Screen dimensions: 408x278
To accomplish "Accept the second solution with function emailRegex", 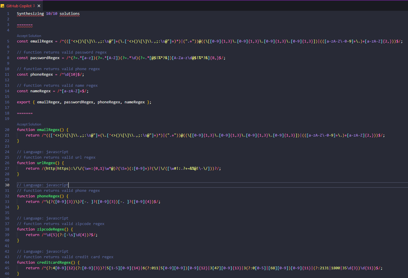I will [x=29, y=124].
